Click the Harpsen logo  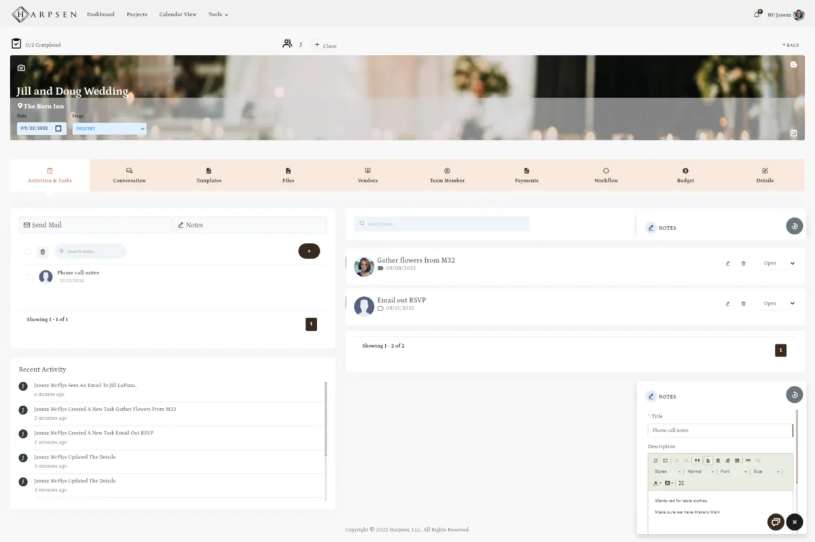[x=44, y=14]
